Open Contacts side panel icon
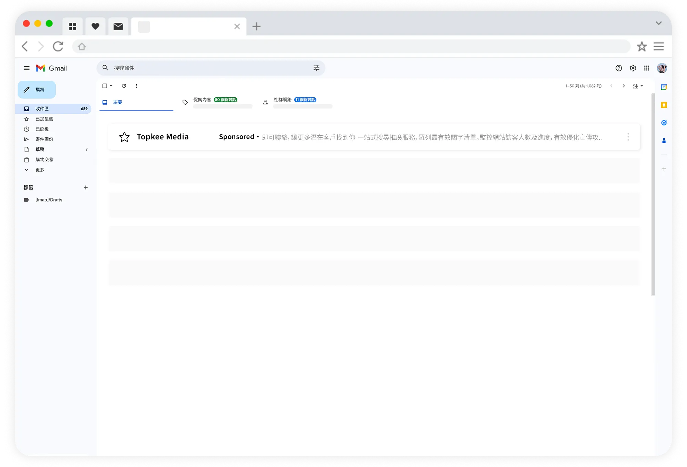Viewport: 687px width, 467px height. pyautogui.click(x=664, y=140)
